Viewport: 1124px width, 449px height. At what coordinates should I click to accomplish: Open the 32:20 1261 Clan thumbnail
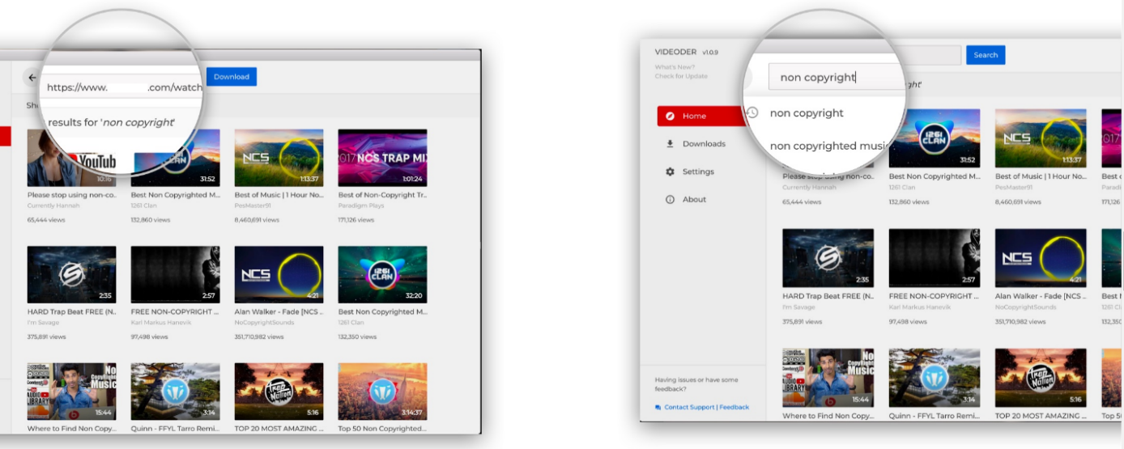tap(382, 274)
